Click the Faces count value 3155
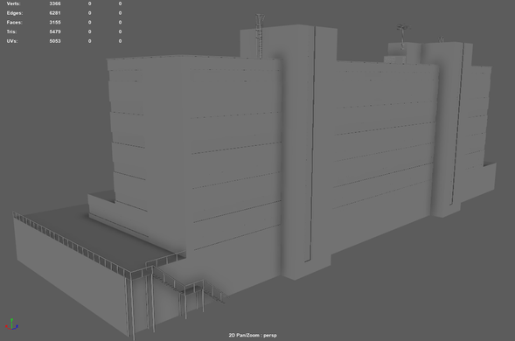 tap(55, 23)
